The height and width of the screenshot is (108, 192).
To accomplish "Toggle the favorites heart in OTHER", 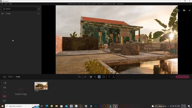I will 39,14.
